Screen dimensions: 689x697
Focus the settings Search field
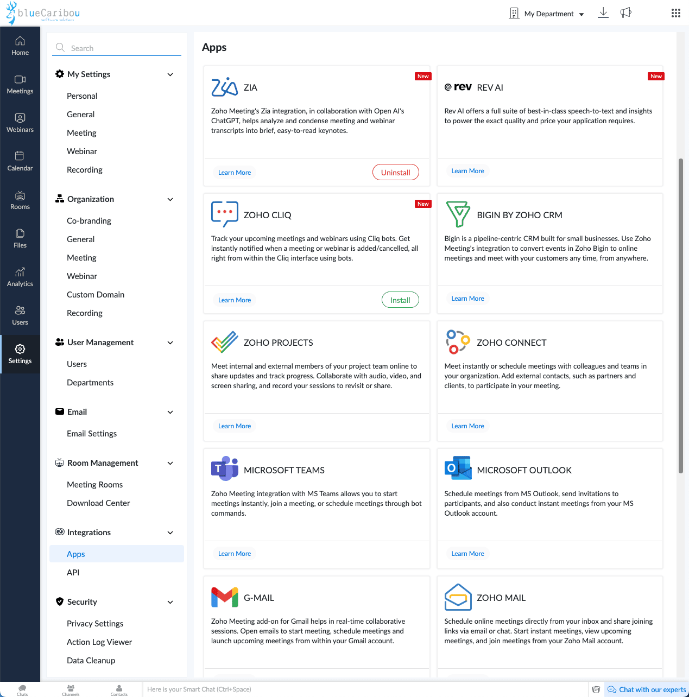click(x=117, y=48)
